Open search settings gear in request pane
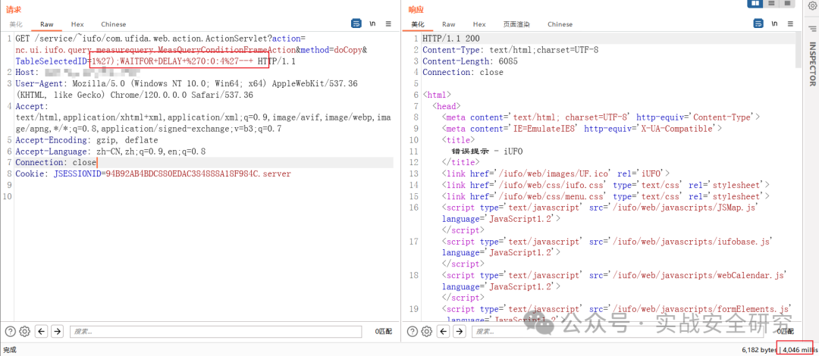Viewport: 819px width, 356px height. coord(24,331)
